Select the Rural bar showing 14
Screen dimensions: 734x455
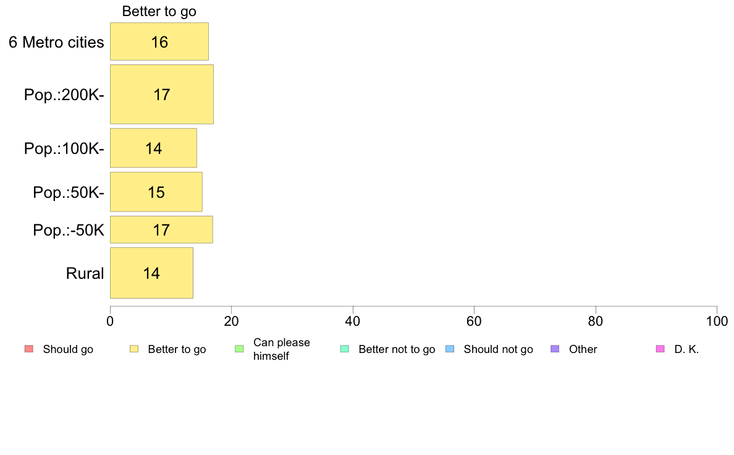click(x=151, y=273)
